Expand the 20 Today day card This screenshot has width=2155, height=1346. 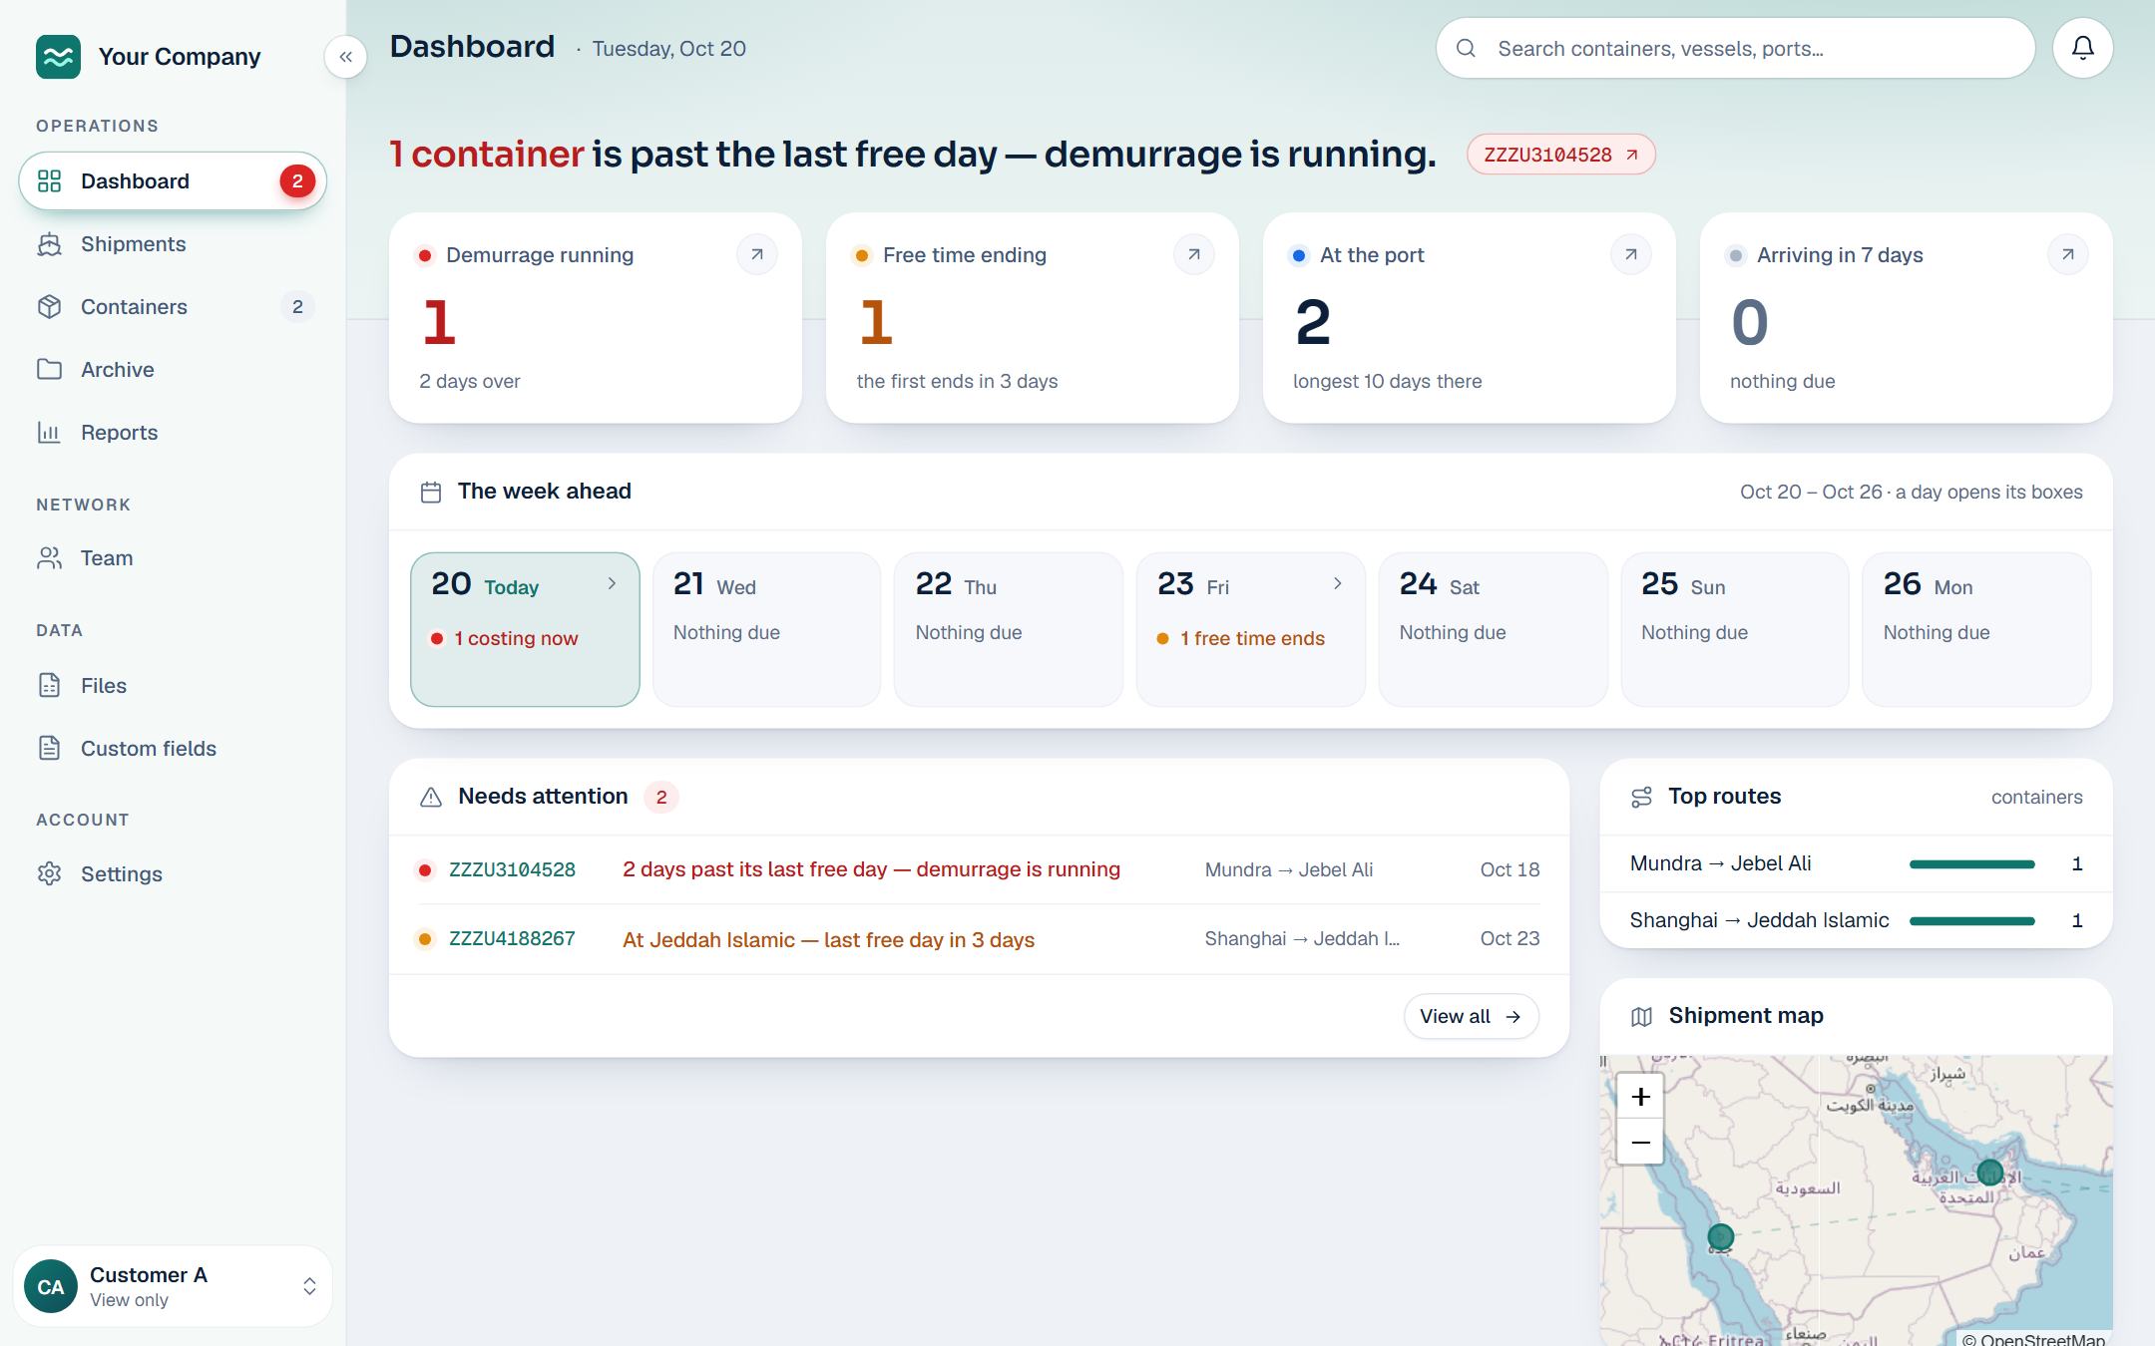click(525, 629)
